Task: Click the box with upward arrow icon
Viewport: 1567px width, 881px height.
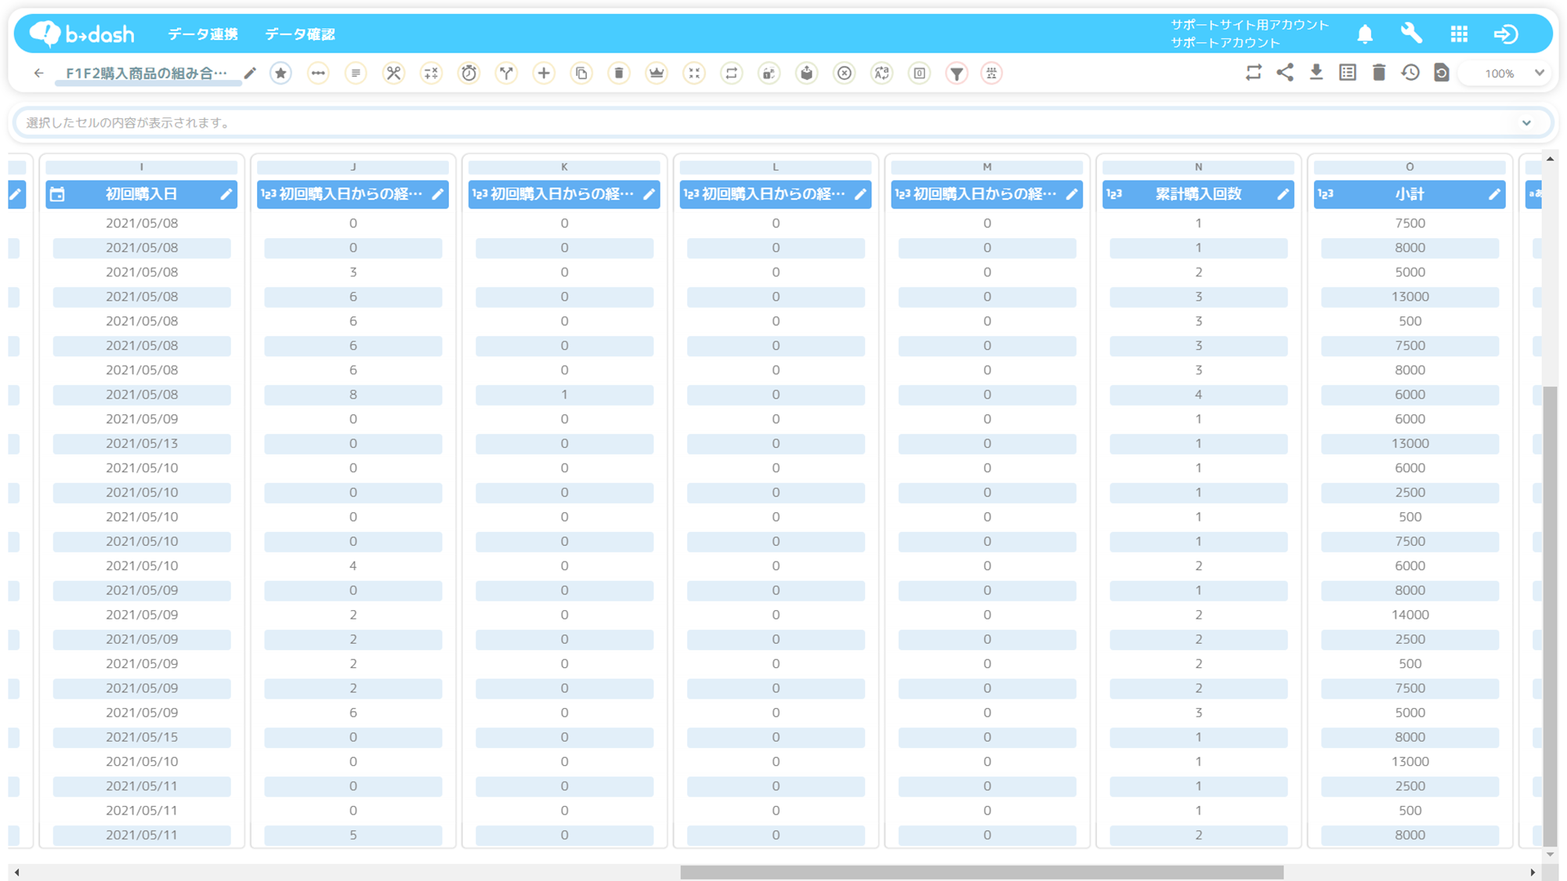Action: (x=807, y=73)
